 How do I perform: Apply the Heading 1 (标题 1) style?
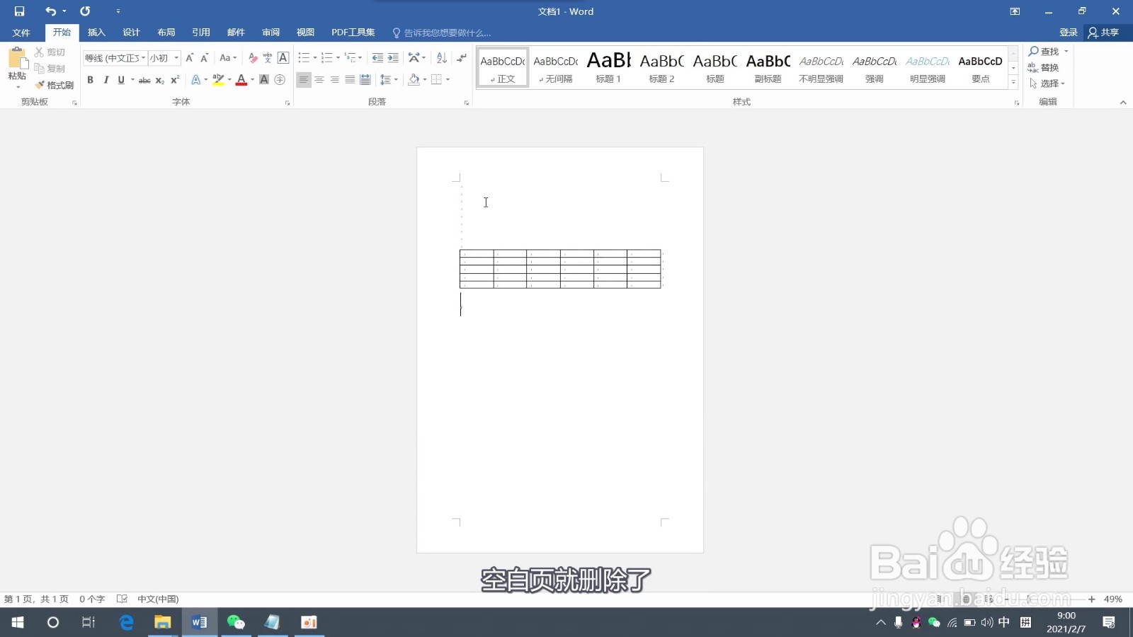click(608, 68)
